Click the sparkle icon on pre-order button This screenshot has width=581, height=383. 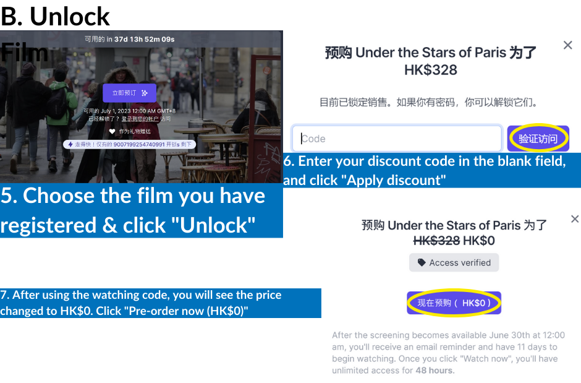tap(145, 93)
